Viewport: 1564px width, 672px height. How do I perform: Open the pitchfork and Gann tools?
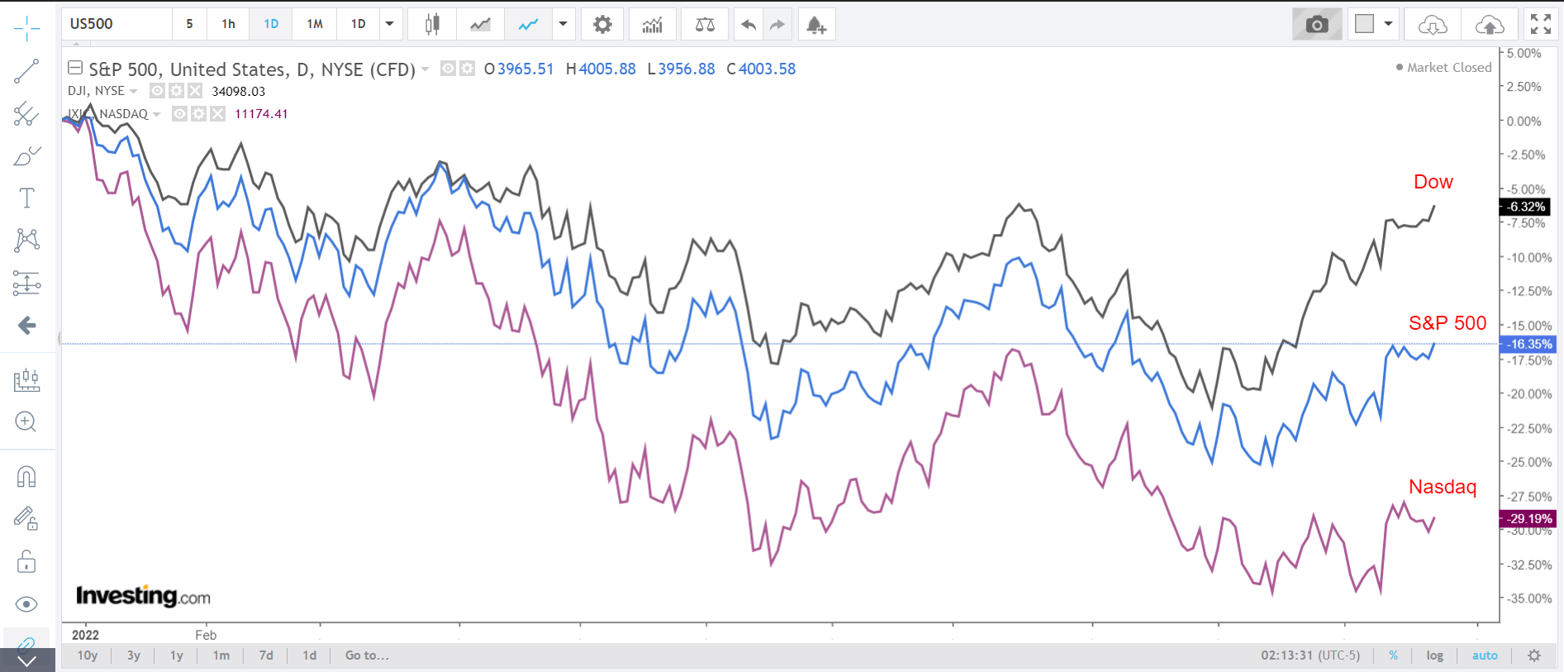26,114
